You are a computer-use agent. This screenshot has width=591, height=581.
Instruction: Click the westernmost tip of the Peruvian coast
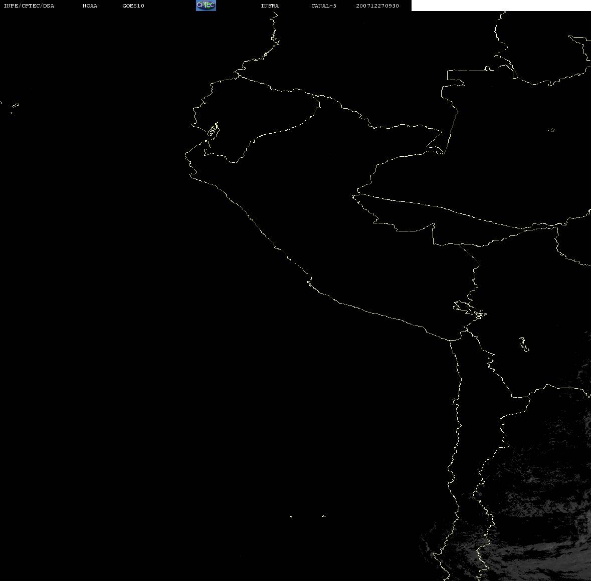pyautogui.click(x=186, y=156)
